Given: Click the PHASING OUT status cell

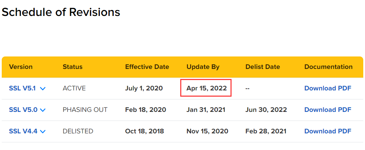Looking at the screenshot, I should [x=85, y=110].
